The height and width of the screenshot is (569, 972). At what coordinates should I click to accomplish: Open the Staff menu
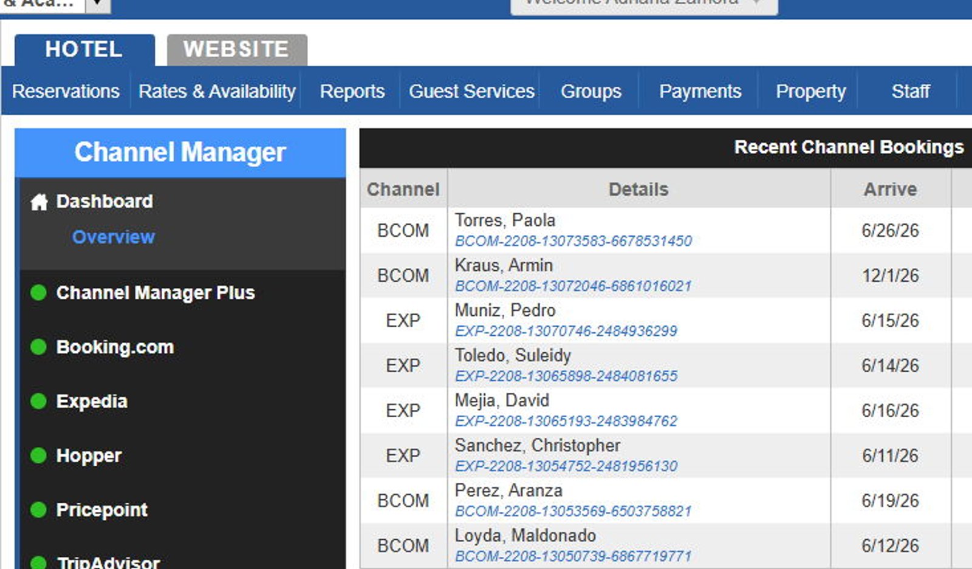(910, 91)
